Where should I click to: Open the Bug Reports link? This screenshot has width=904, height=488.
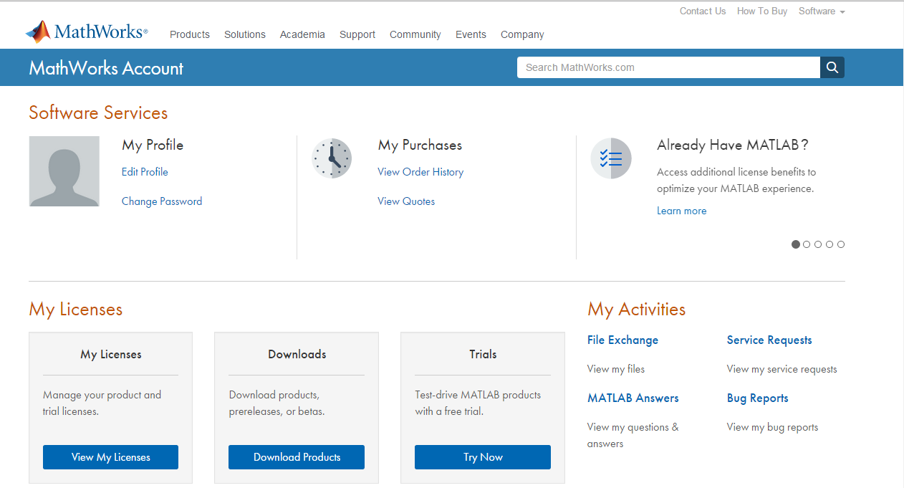point(758,398)
